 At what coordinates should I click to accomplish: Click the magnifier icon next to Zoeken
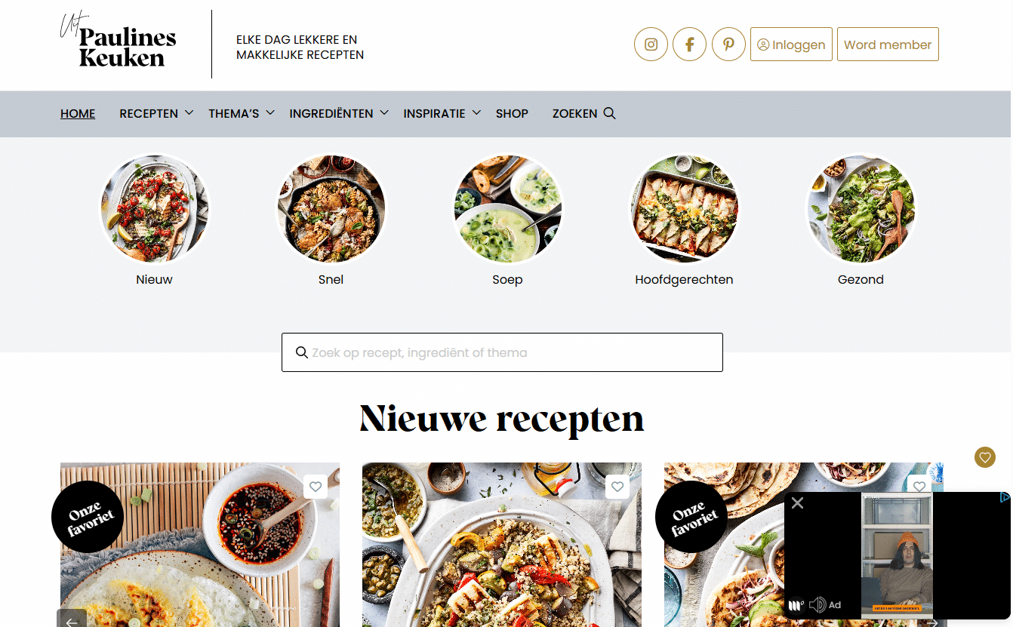(x=610, y=113)
